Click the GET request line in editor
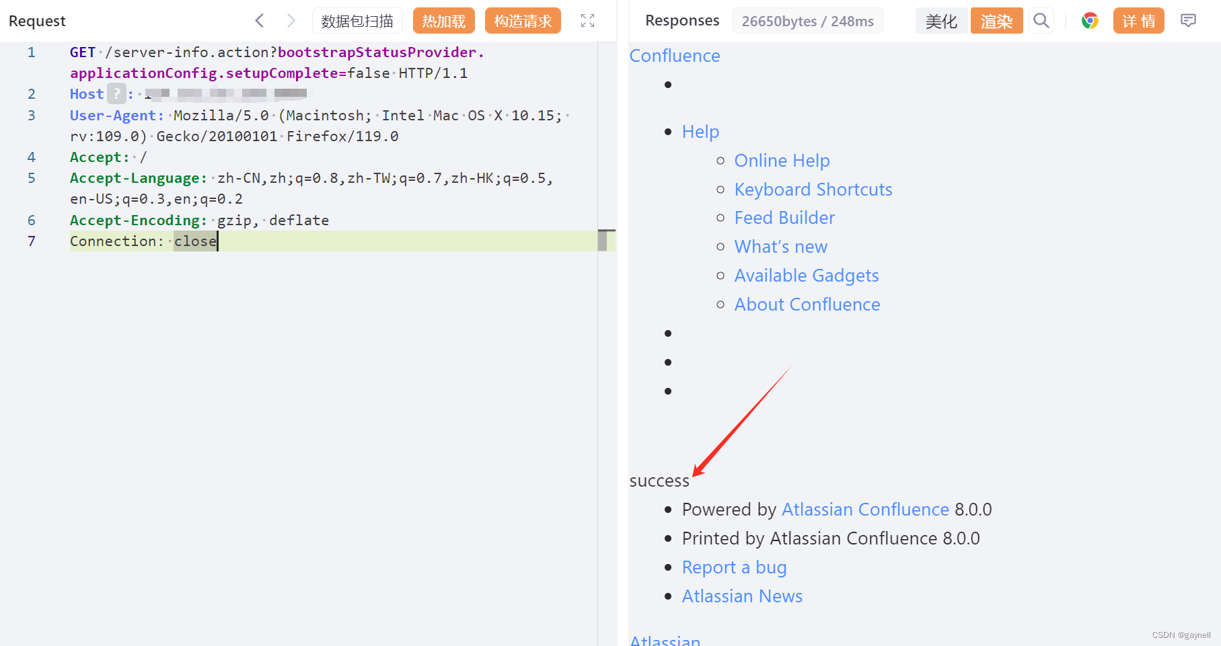 point(277,63)
